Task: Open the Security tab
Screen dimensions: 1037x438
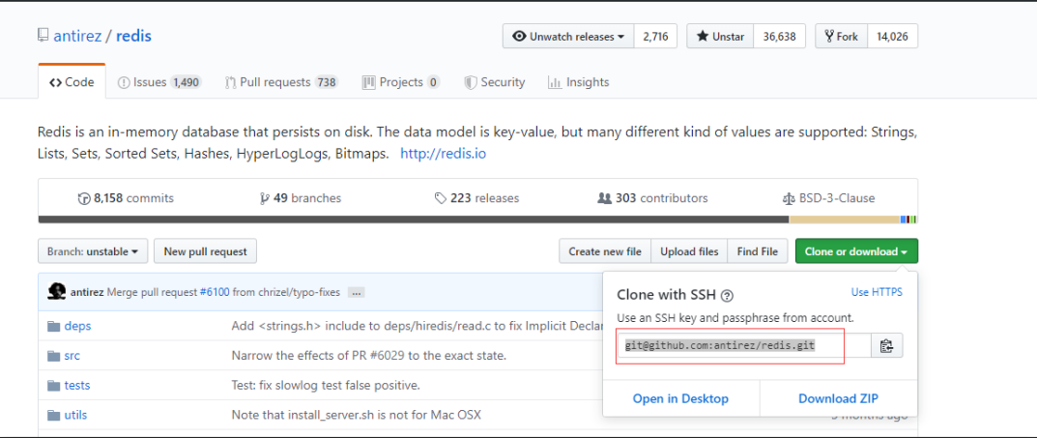Action: (494, 82)
